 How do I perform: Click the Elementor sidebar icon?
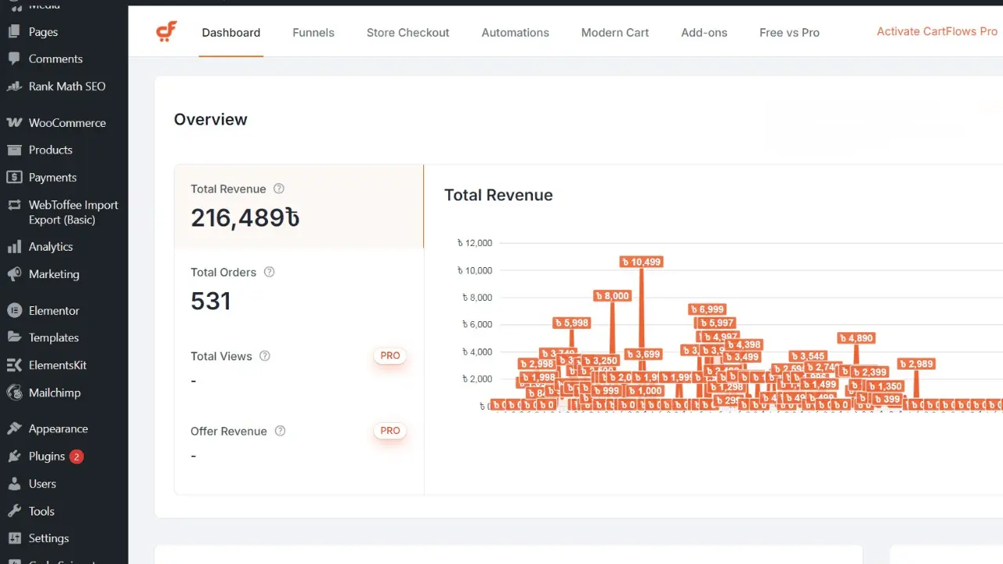13,311
